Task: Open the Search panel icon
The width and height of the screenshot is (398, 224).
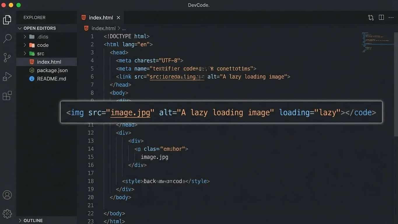Action: (x=7, y=38)
